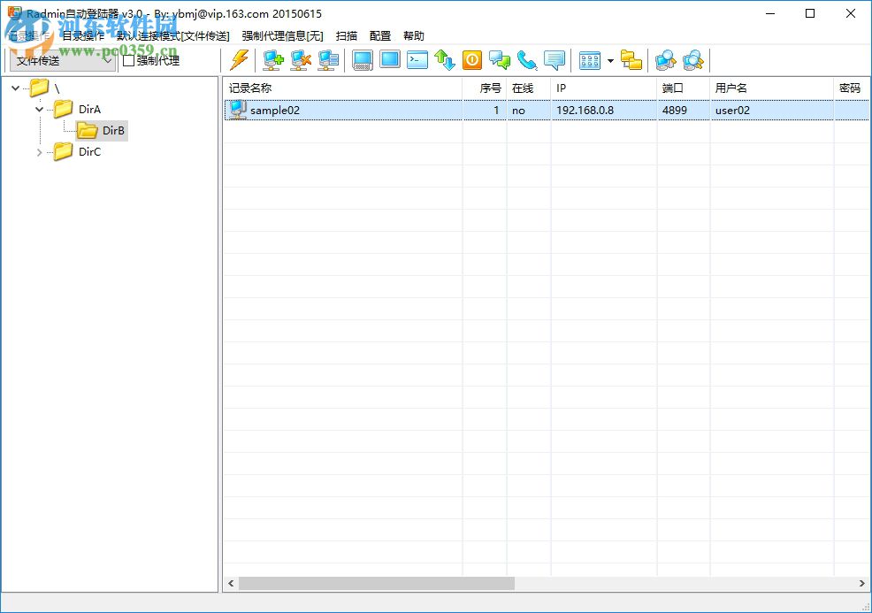Click the first scan computers magnifier icon
The height and width of the screenshot is (613, 872).
pyautogui.click(x=666, y=60)
